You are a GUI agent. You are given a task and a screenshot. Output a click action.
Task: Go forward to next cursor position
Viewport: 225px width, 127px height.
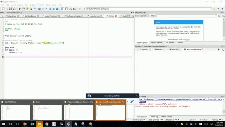[84, 9]
